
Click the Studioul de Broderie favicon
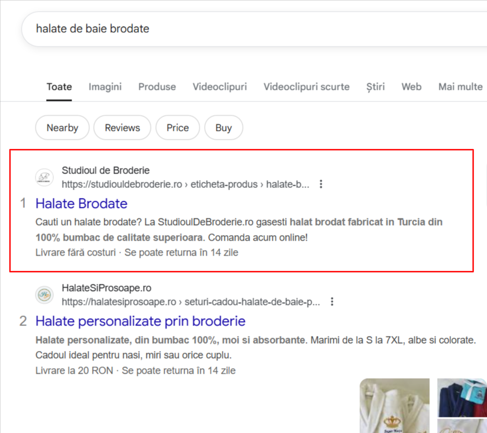pyautogui.click(x=44, y=177)
